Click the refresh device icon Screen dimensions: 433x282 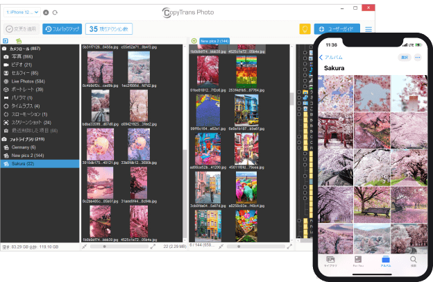pyautogui.click(x=55, y=13)
